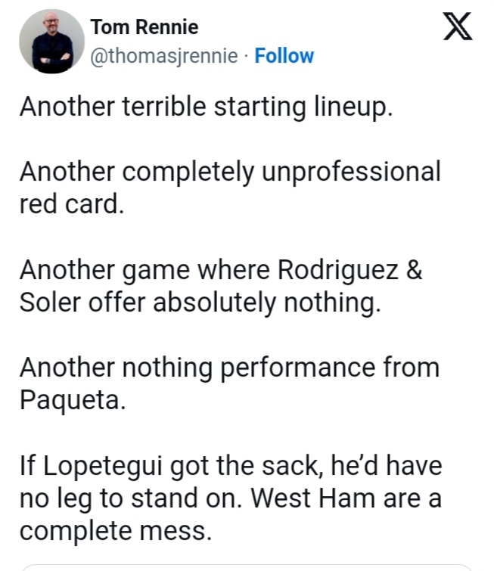This screenshot has height=571, width=494.
Task: Click the X logo icon
Action: pos(457,26)
